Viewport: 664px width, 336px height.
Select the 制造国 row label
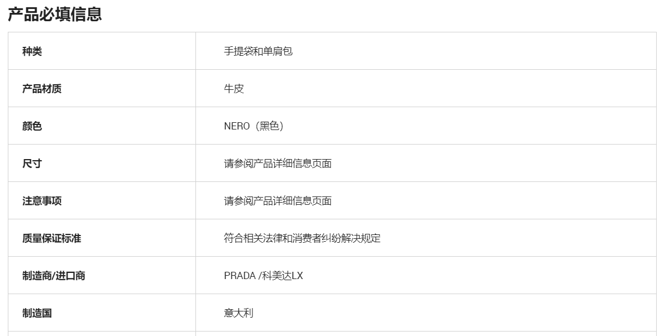(x=37, y=313)
